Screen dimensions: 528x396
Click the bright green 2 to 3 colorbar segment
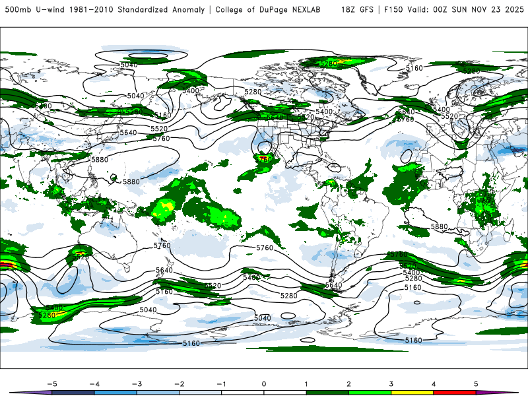[370, 393]
